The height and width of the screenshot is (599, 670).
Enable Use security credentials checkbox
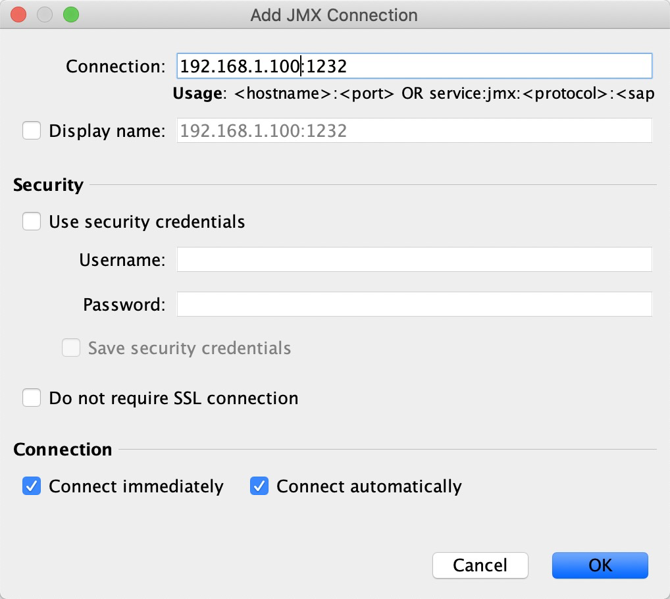coord(32,221)
